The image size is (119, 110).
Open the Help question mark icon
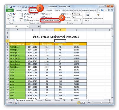[102, 10]
